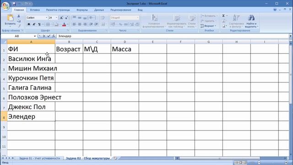Viewport: 293px width, 165px height.
Task: Click the AutoSum sigma icon
Action: point(223,16)
